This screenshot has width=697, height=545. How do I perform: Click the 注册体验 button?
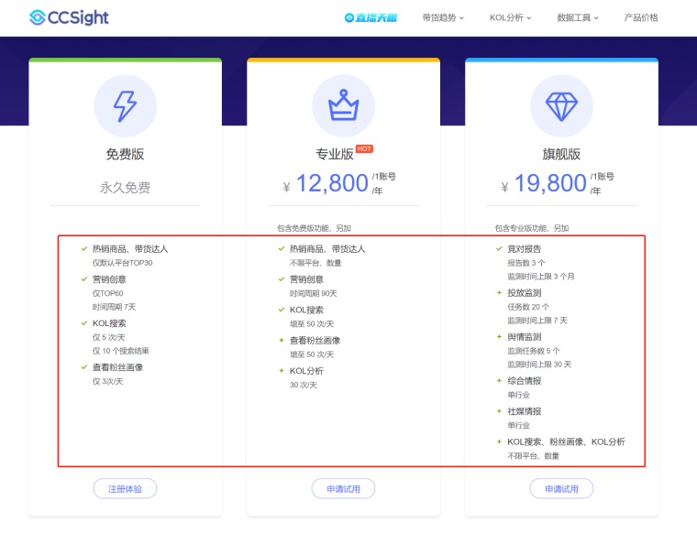point(125,488)
